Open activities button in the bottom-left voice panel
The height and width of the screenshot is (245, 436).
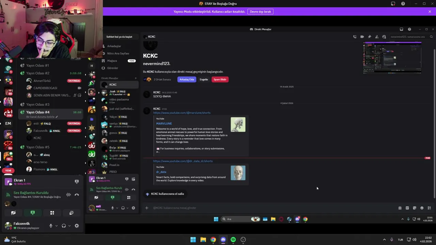pyautogui.click(x=52, y=213)
